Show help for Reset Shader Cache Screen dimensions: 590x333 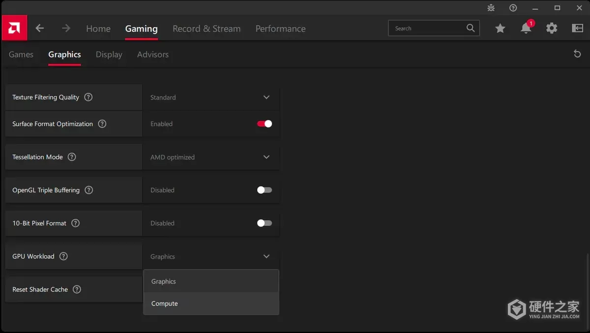[77, 289]
